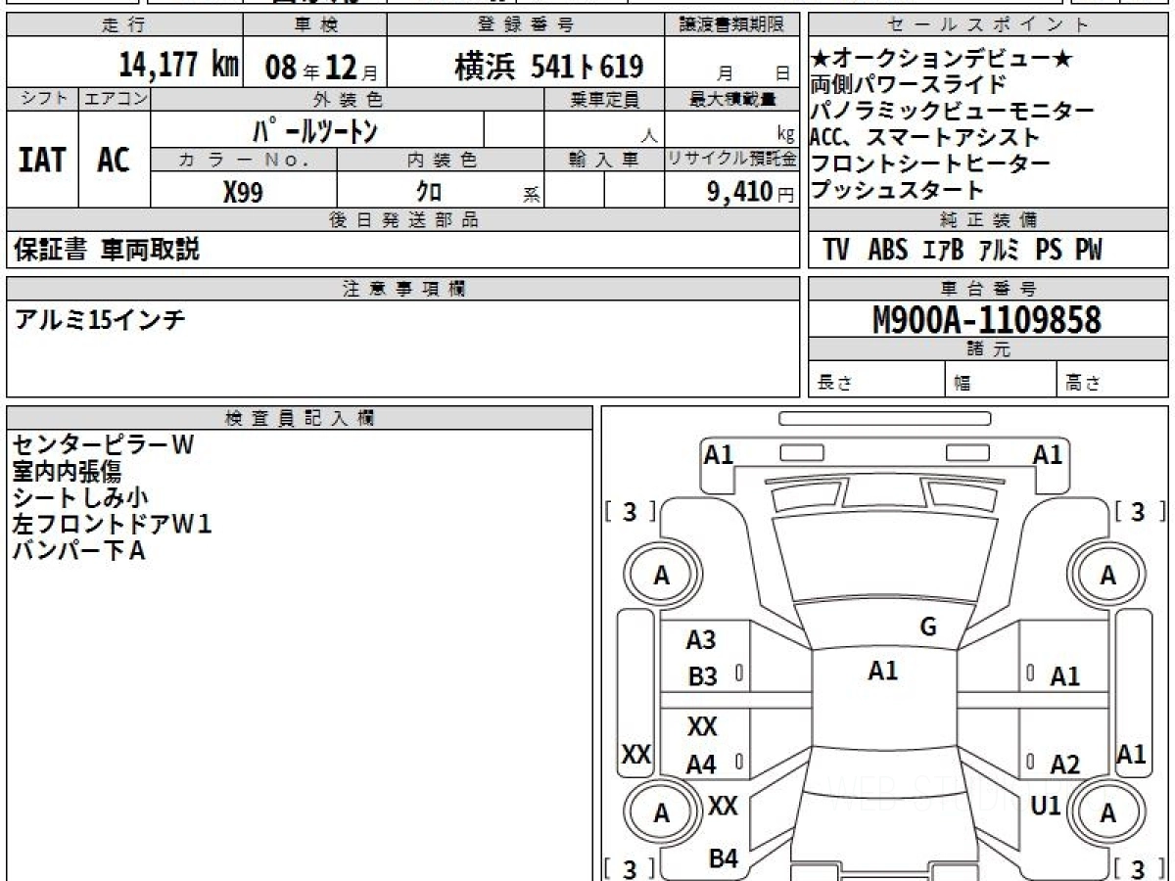The height and width of the screenshot is (881, 1175).
Task: Click the アルミ15インチ note text
Action: click(x=101, y=319)
